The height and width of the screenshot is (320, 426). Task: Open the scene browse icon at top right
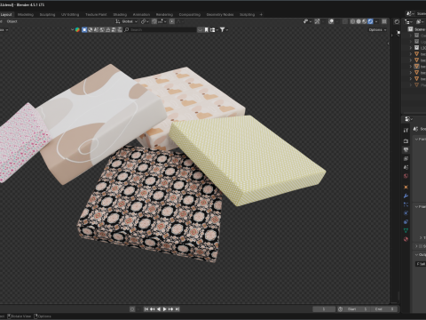[410, 13]
